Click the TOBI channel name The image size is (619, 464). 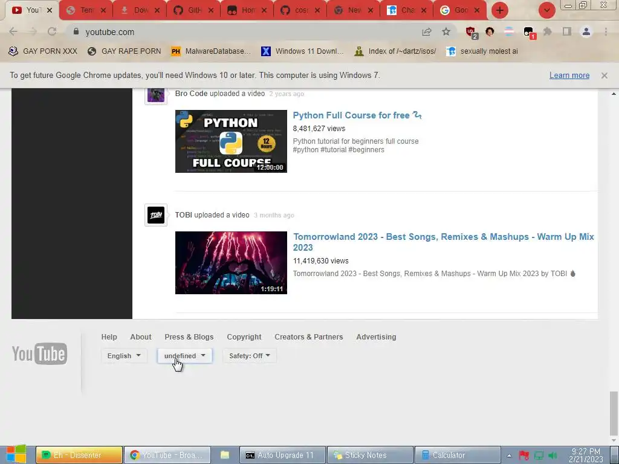tap(184, 215)
